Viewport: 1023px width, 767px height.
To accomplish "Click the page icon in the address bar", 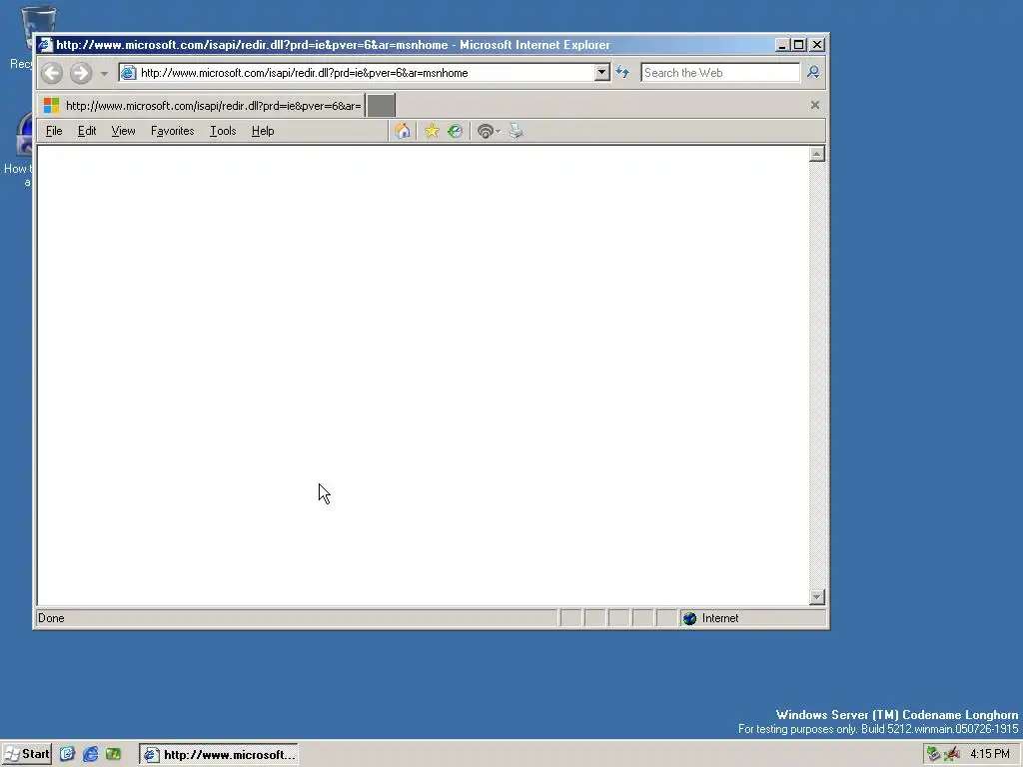I will click(x=129, y=72).
